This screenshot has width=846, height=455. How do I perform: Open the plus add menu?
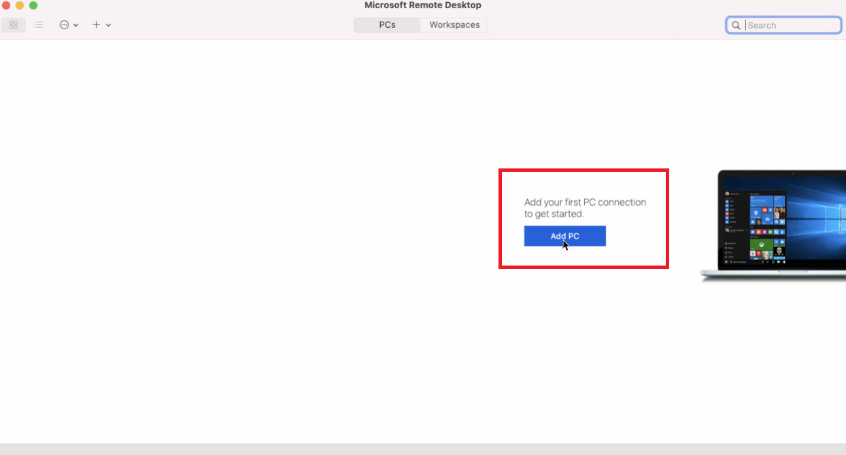click(101, 25)
